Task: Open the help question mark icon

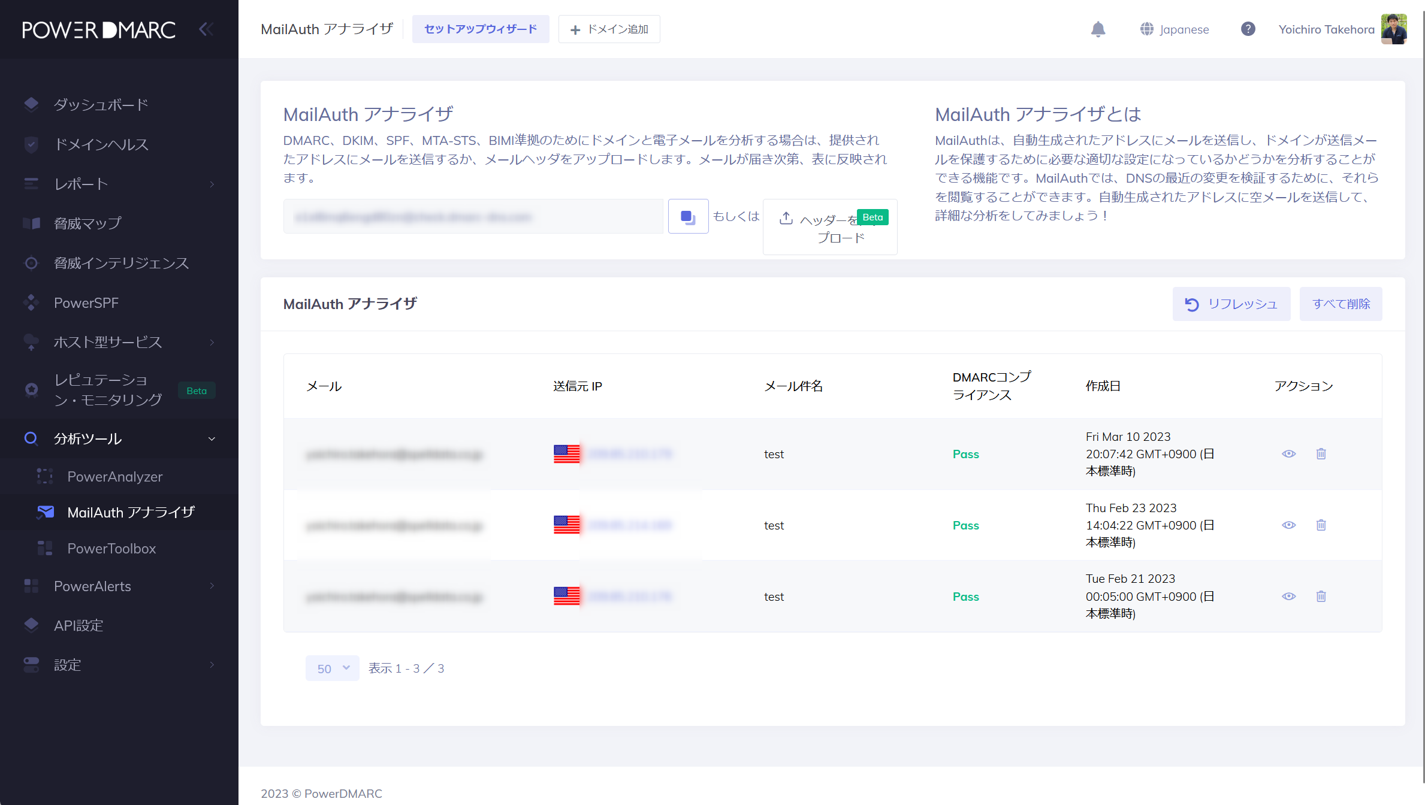Action: click(1248, 29)
